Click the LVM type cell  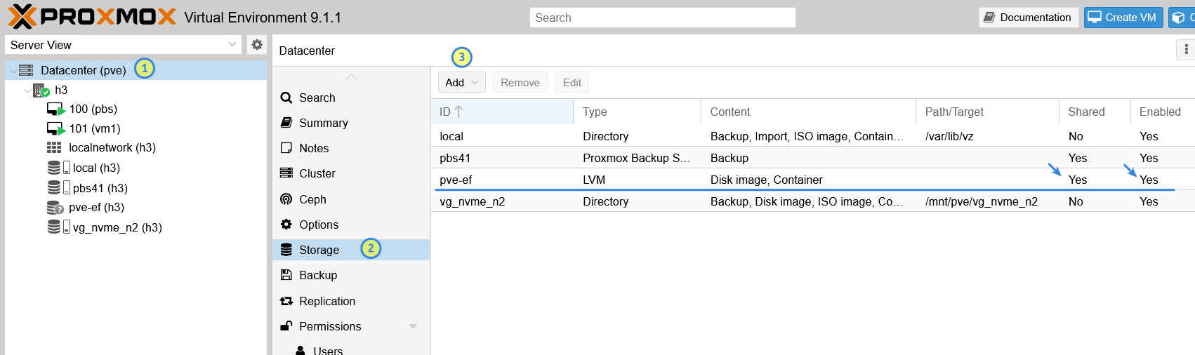point(594,180)
